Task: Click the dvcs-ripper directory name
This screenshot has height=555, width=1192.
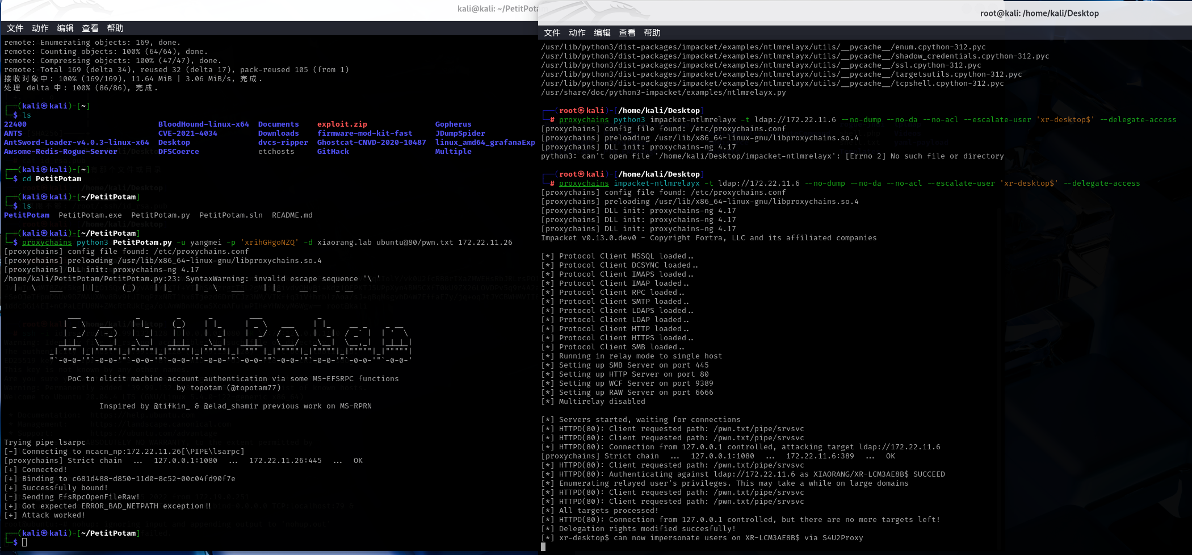Action: [x=283, y=143]
